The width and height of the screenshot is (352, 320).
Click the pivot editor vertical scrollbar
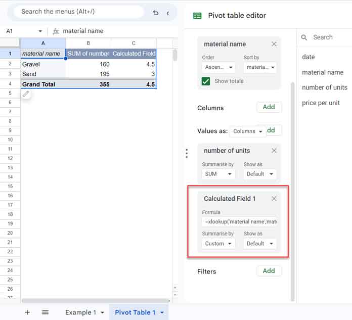point(292,192)
